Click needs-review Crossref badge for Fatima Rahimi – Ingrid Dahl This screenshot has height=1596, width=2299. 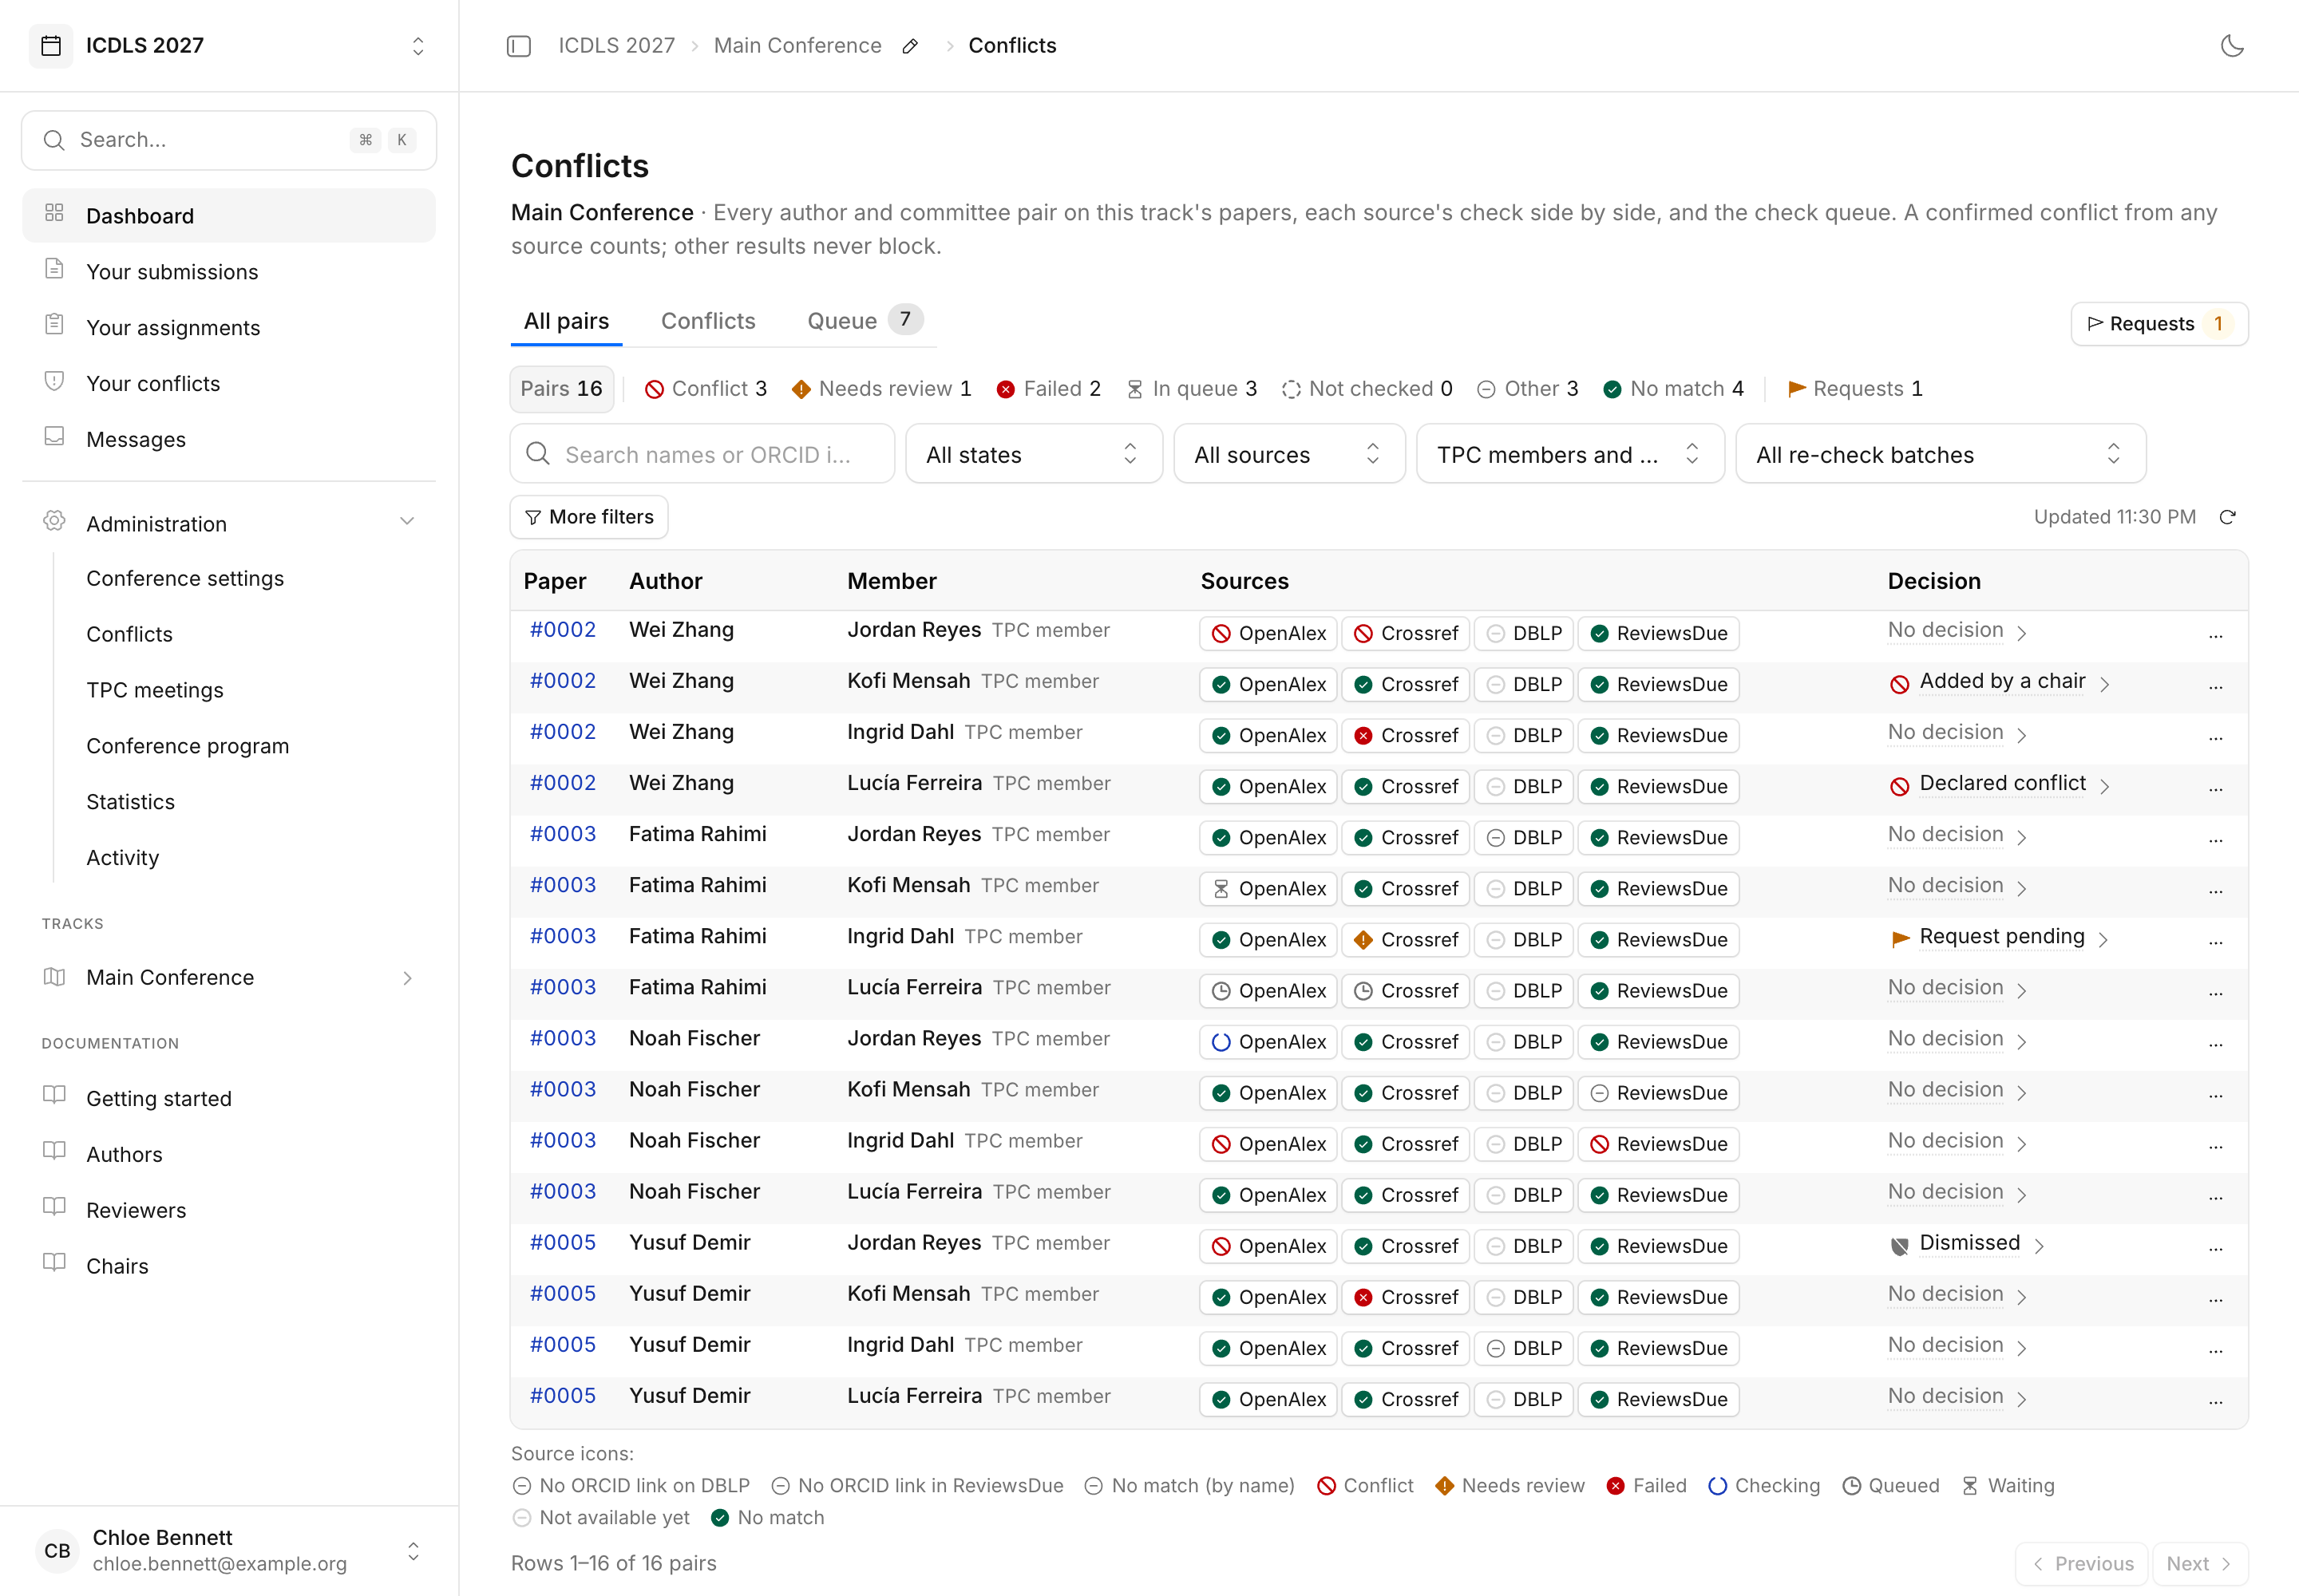click(x=1406, y=940)
